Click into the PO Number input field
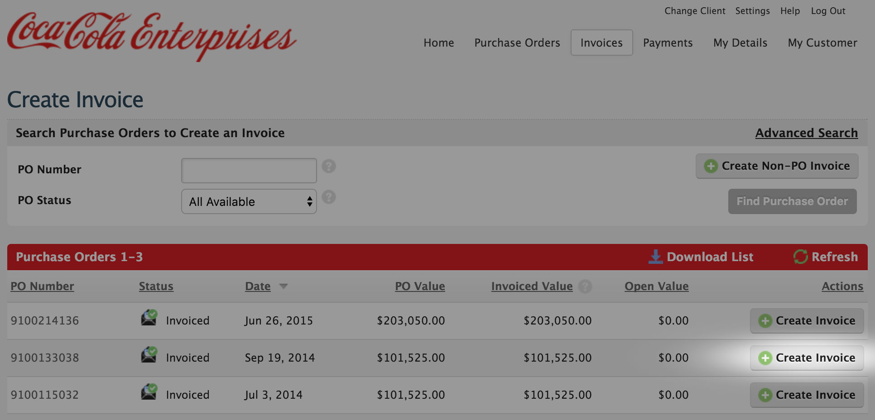 coord(249,171)
